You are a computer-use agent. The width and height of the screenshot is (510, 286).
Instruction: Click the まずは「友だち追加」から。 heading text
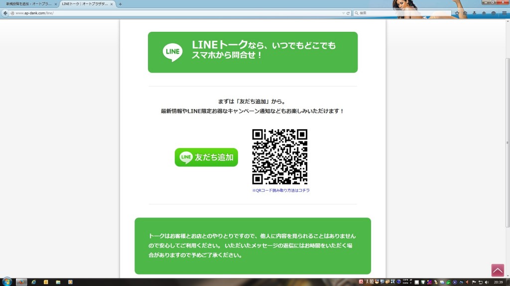tap(252, 101)
